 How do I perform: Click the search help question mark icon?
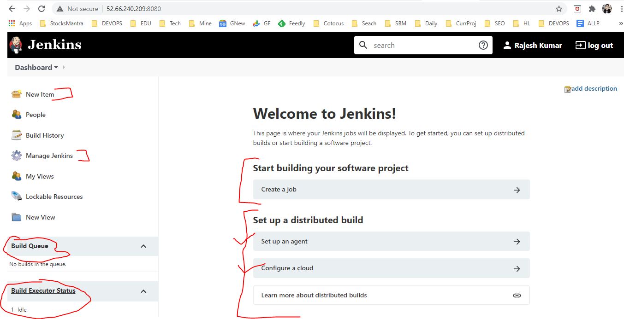483,45
